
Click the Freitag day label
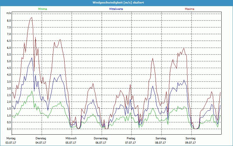coord(131,138)
